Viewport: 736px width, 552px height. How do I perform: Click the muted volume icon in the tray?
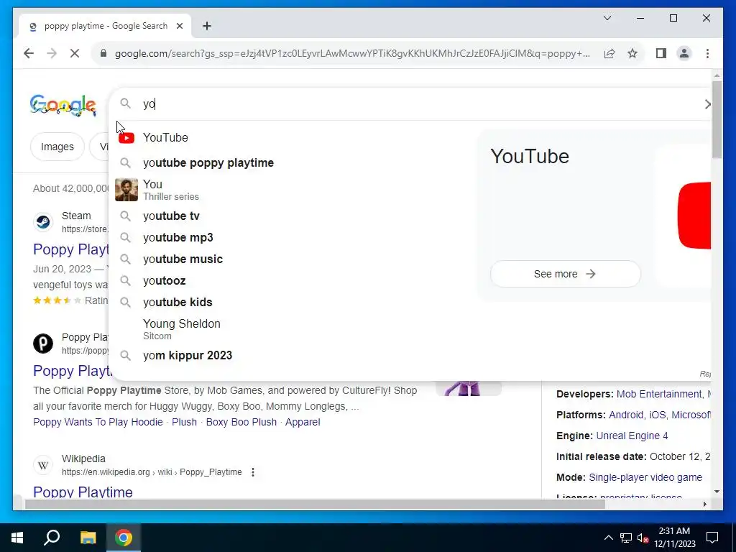pyautogui.click(x=643, y=538)
